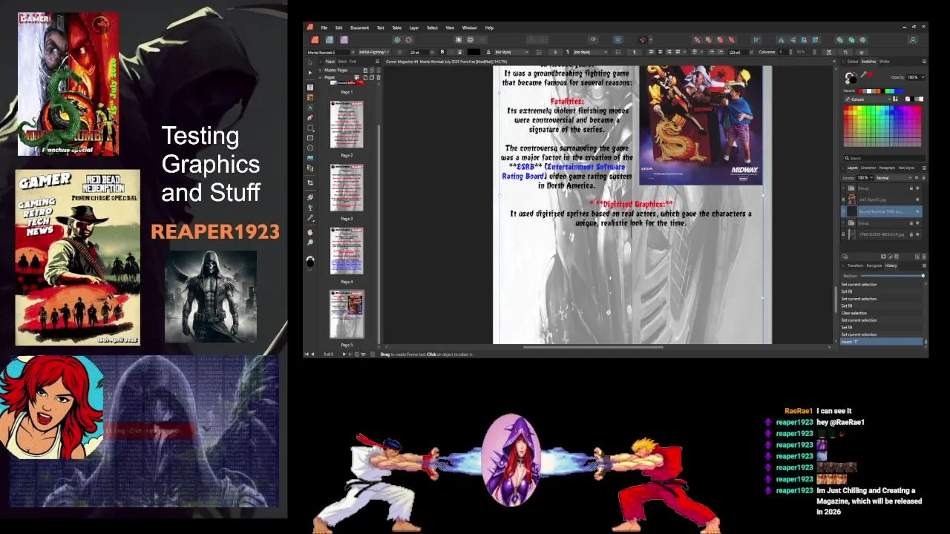The height and width of the screenshot is (534, 950).
Task: Open the Colour panel options menu icon
Action: (924, 61)
